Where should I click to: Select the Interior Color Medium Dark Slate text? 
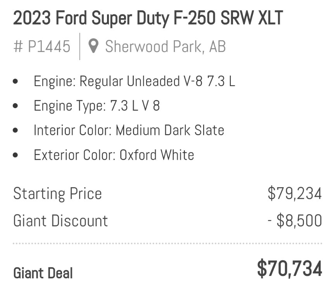129,130
